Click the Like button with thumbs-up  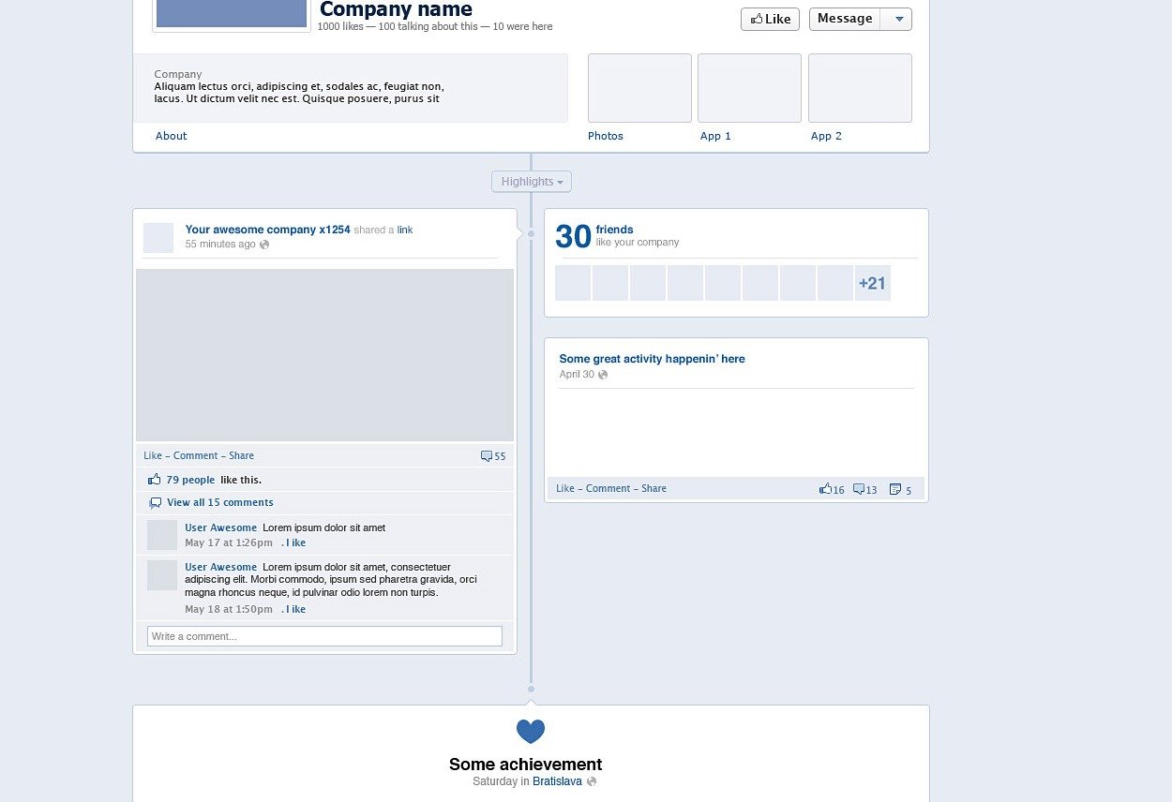coord(770,19)
